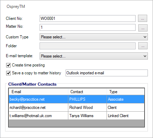Choose the t.williams@hotmail.uk.com contact
This screenshot has height=138, width=153.
click(76, 116)
